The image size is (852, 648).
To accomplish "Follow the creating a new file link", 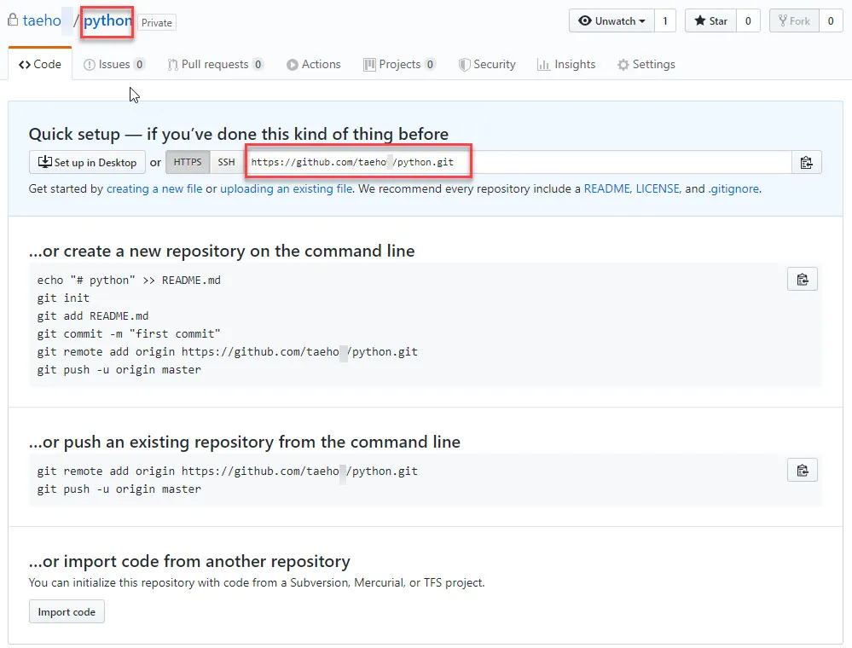I will coord(154,188).
